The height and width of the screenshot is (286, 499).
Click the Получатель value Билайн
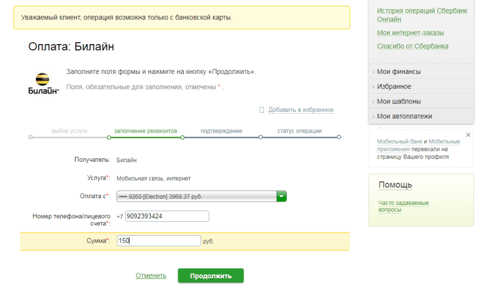126,160
